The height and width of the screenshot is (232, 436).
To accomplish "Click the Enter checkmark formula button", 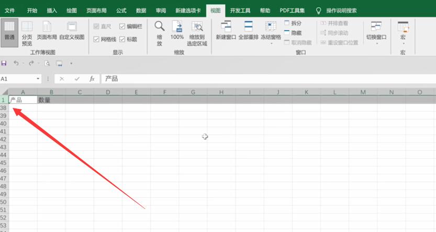I will [77, 79].
